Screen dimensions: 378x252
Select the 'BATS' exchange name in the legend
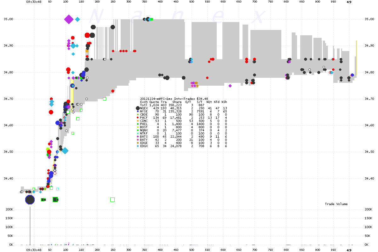(x=144, y=137)
